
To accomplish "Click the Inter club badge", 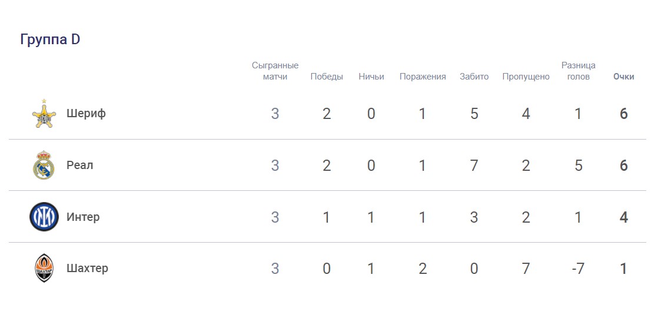I will 44,217.
